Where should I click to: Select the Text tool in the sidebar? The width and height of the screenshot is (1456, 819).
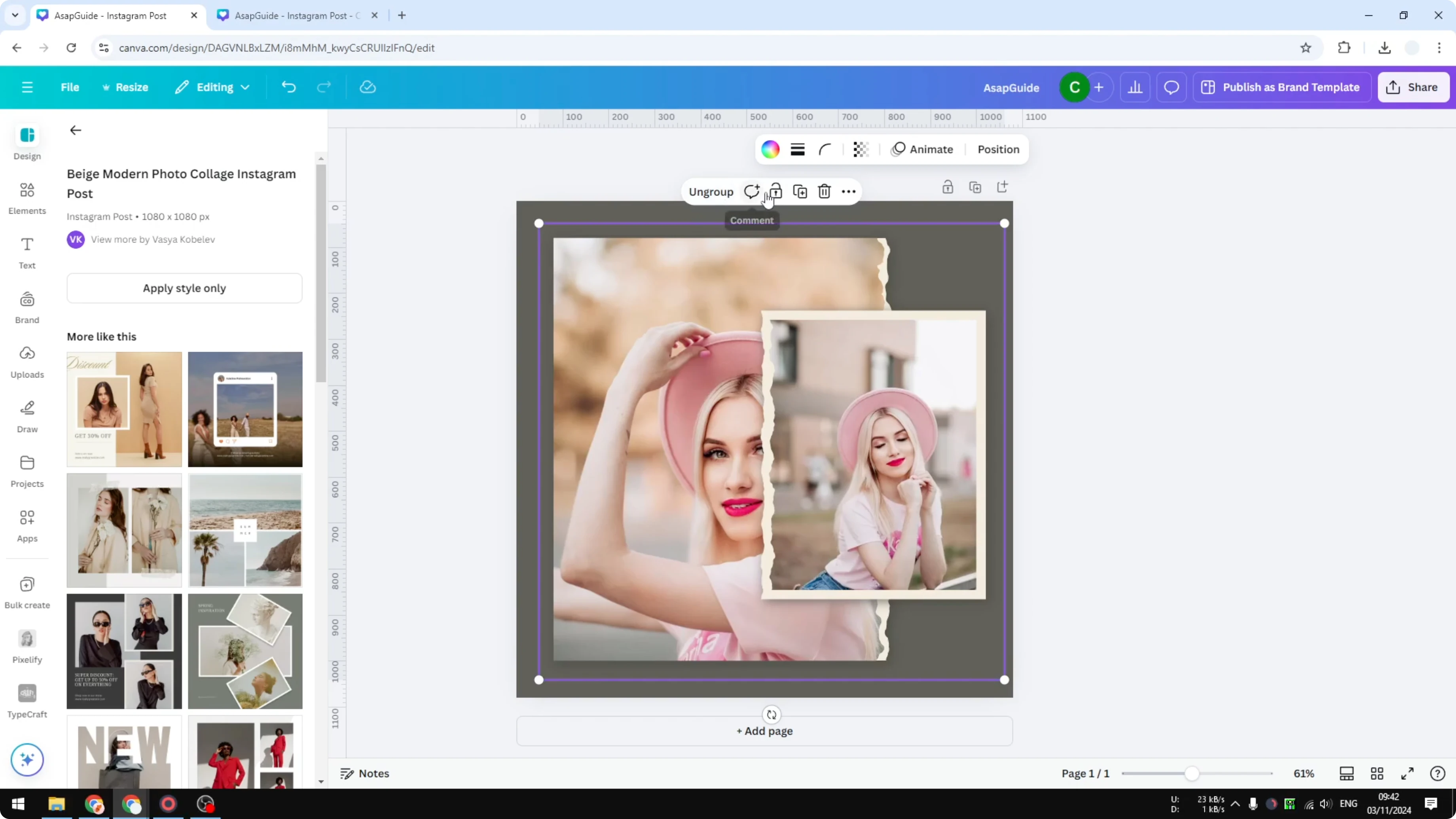click(27, 253)
